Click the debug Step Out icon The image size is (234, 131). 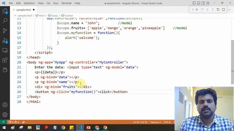(213, 9)
